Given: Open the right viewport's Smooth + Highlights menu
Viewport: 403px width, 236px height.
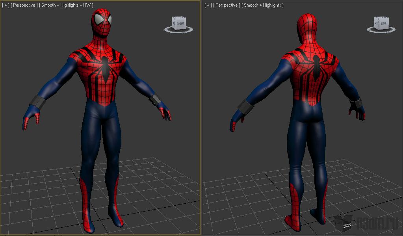Looking at the screenshot, I should tap(262, 5).
